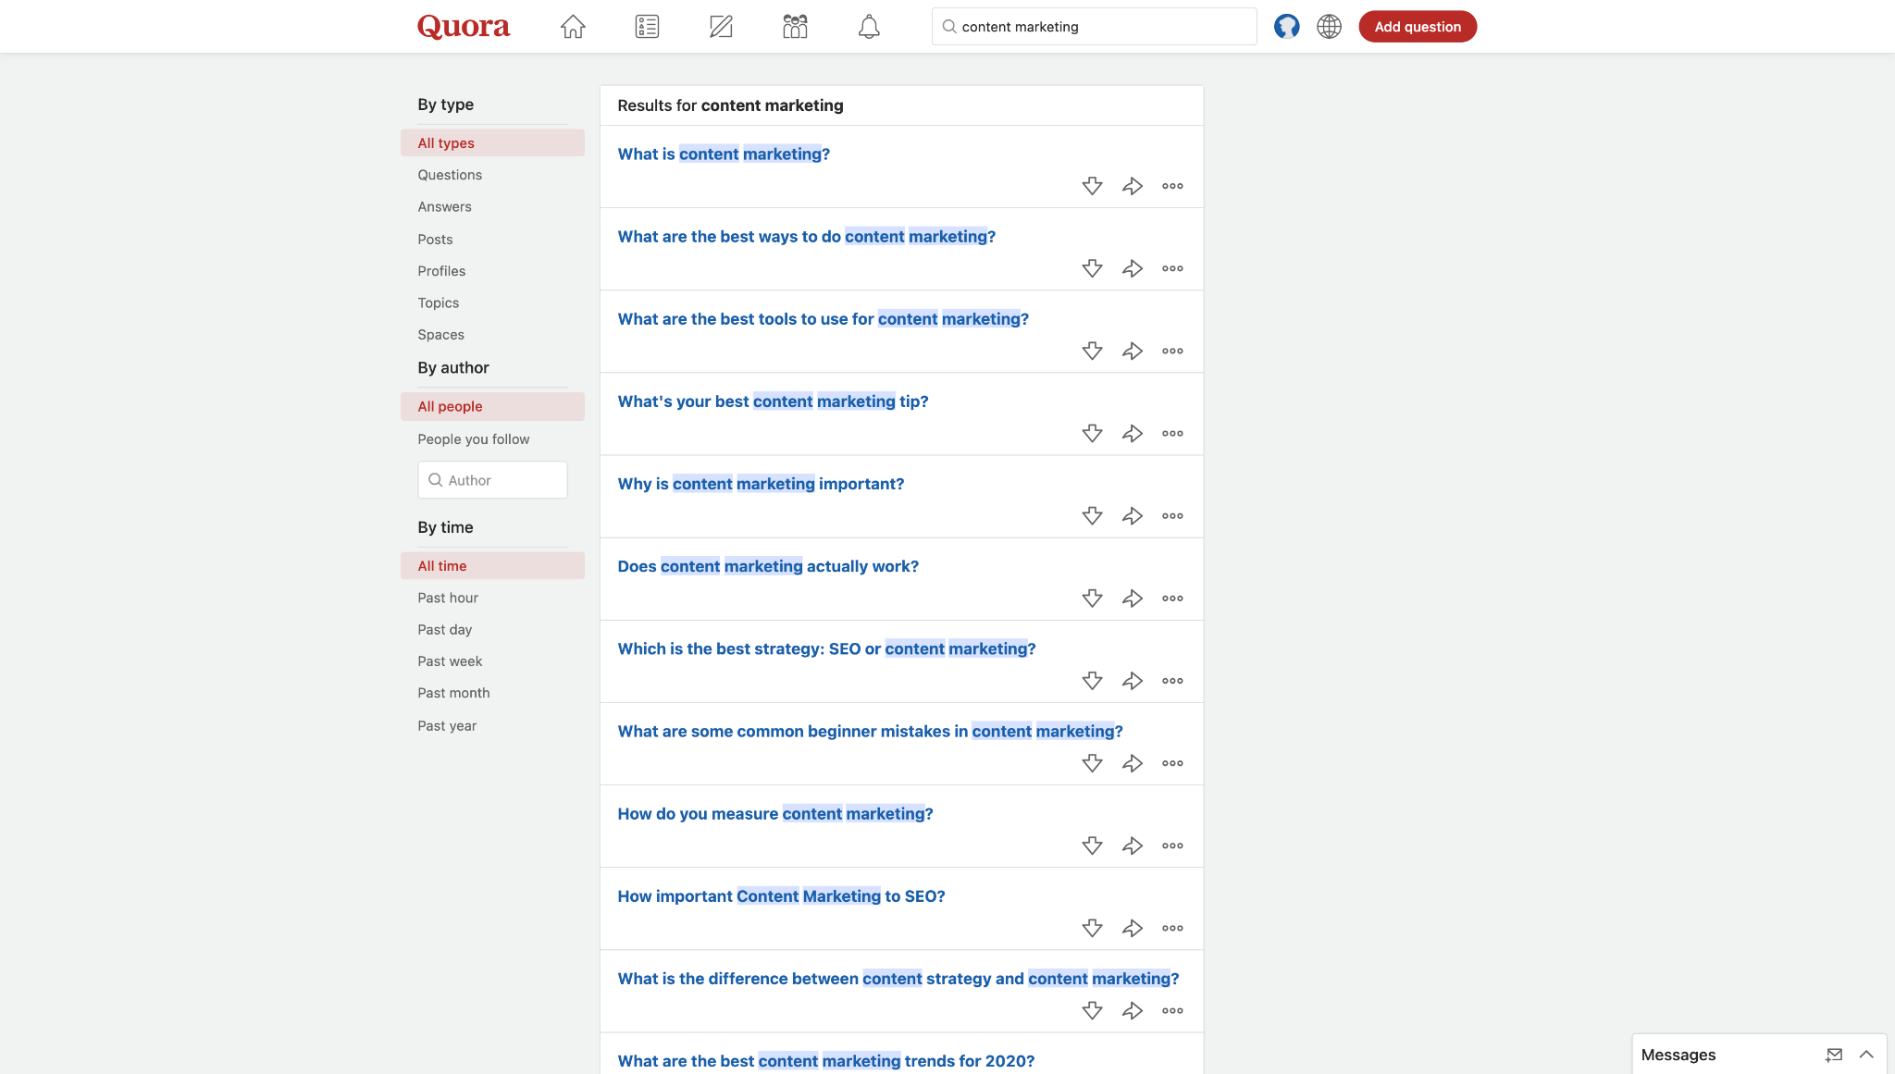Expand the Messages panel chevron
The height and width of the screenshot is (1074, 1895).
pos(1866,1055)
